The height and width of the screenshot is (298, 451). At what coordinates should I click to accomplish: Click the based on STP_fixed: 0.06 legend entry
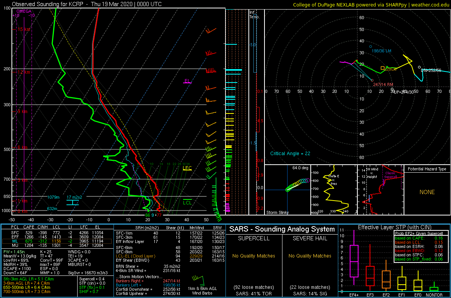tap(418, 259)
